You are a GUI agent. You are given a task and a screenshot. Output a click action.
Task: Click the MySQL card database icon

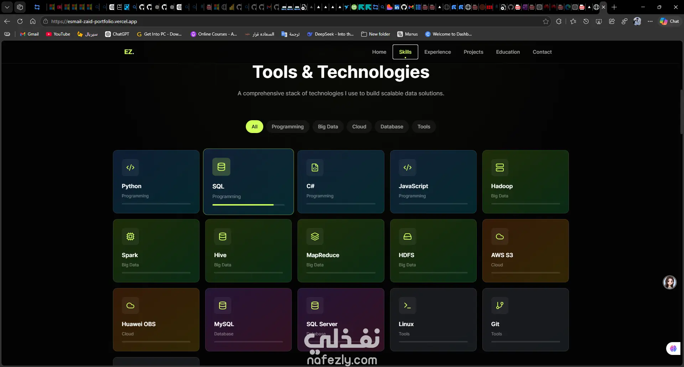point(223,305)
